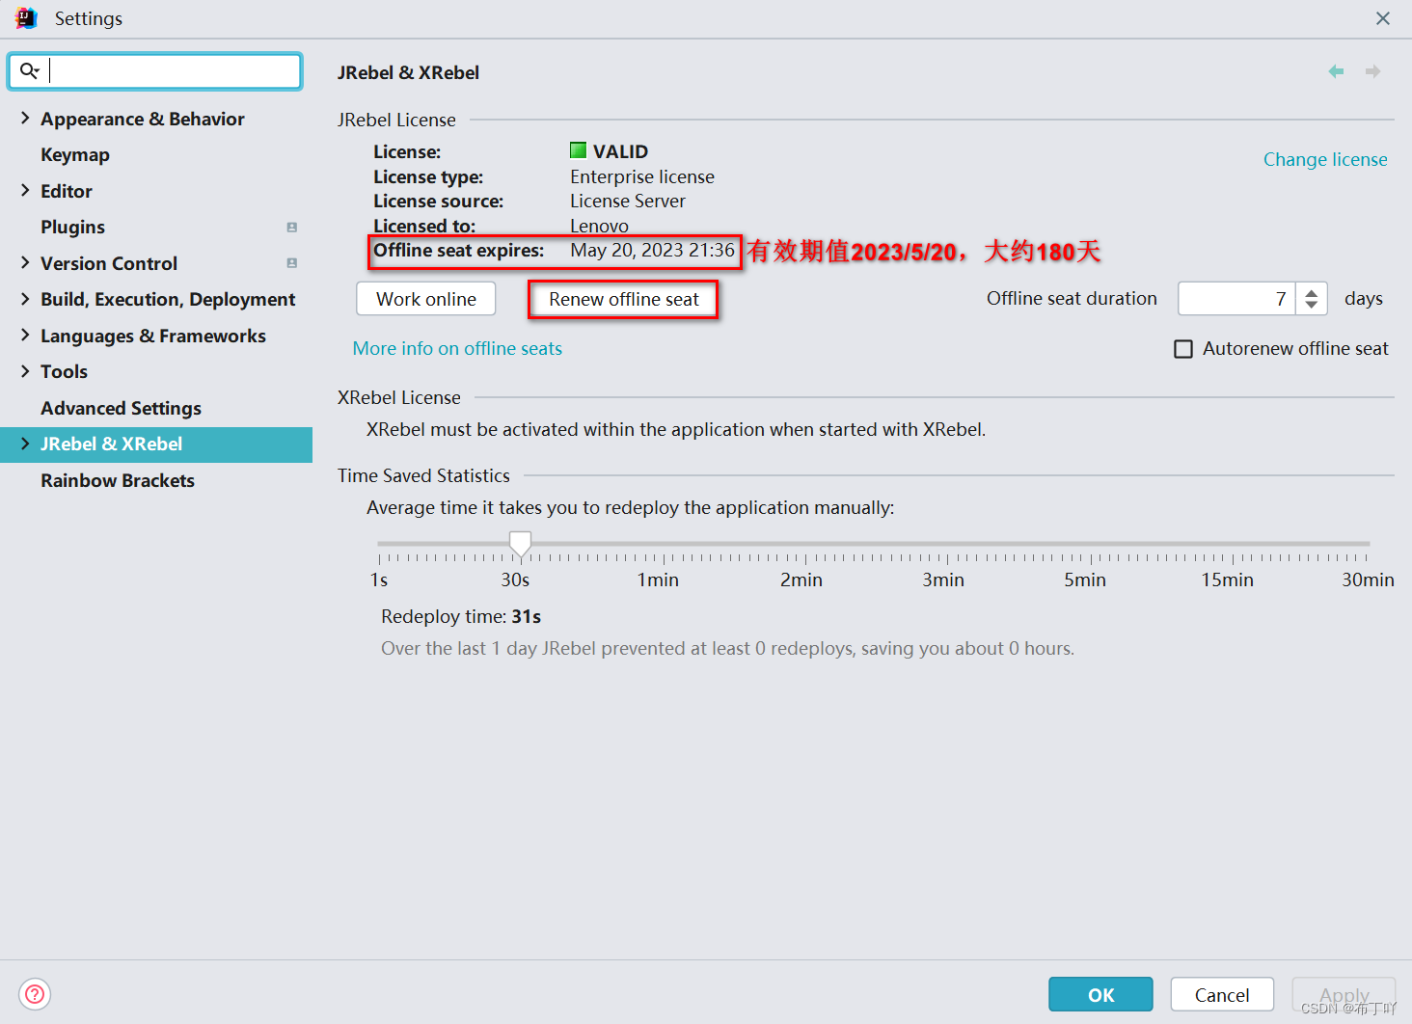
Task: Click the Cancel button
Action: [x=1222, y=994]
